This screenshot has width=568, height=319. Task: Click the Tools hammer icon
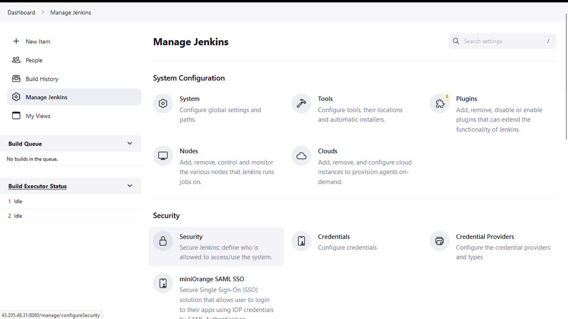(x=301, y=103)
